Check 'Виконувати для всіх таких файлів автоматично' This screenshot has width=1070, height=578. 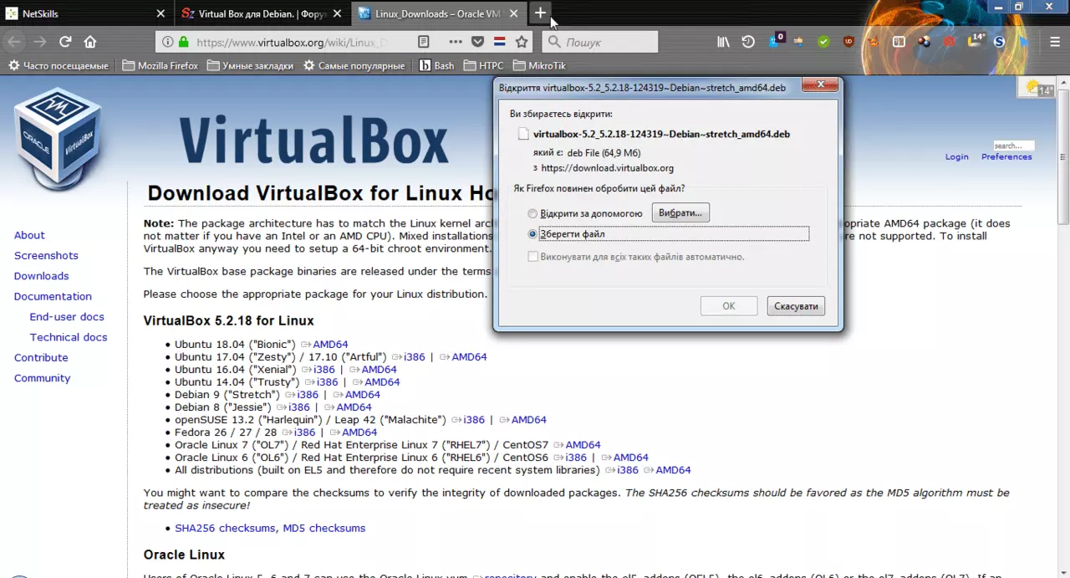coord(532,257)
